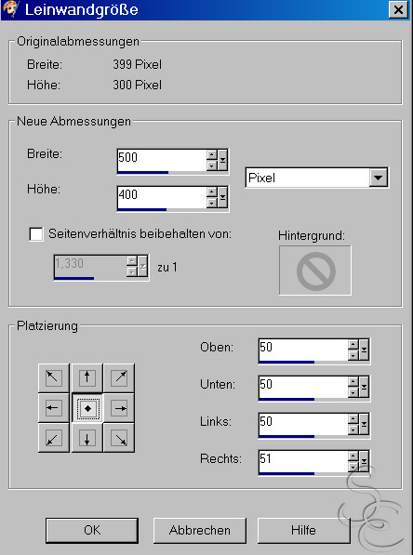Open Höhe slider popup arrow
The height and width of the screenshot is (555, 413).
click(x=222, y=197)
